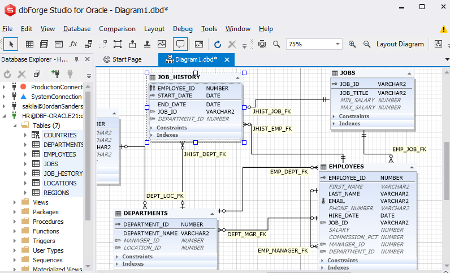Expand the Views folder

click(15, 202)
